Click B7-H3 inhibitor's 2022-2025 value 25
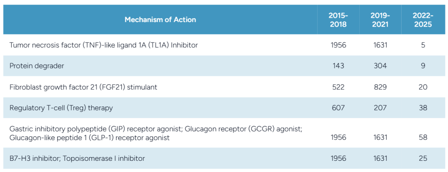Screen dimensions: 448x172 (x=423, y=158)
